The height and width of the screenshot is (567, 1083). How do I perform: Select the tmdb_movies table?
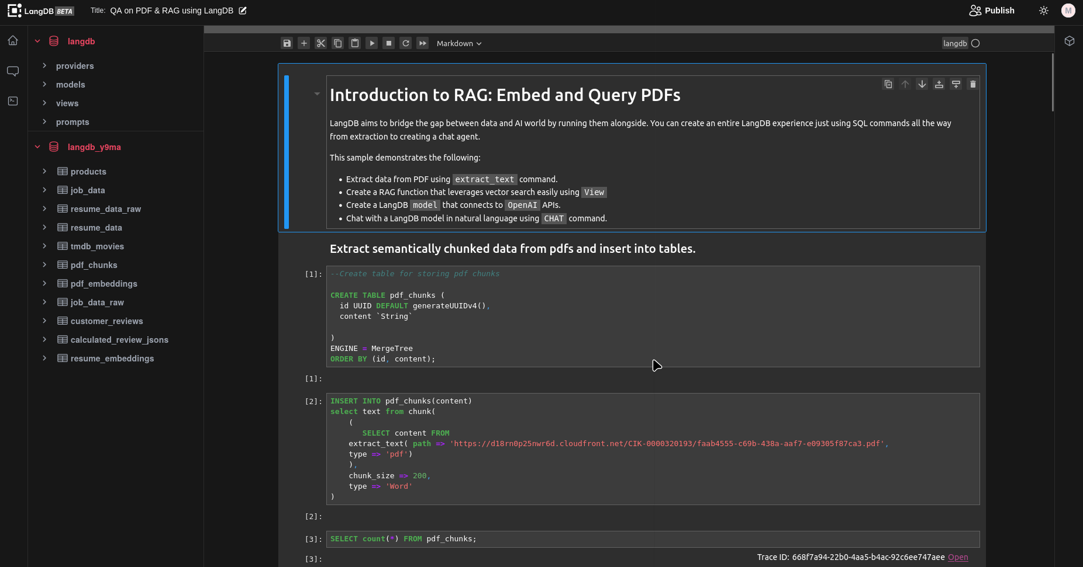coord(97,246)
